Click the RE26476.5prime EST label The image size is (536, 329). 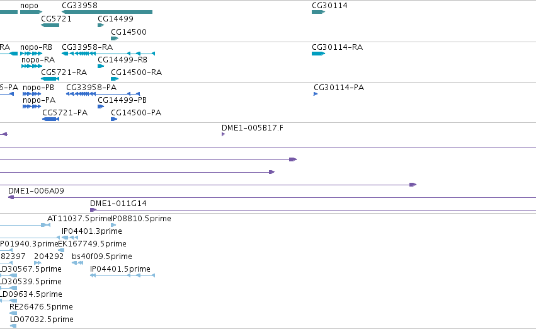point(41,306)
